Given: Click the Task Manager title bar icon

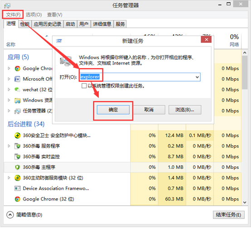Looking at the screenshot, I should (x=7, y=6).
